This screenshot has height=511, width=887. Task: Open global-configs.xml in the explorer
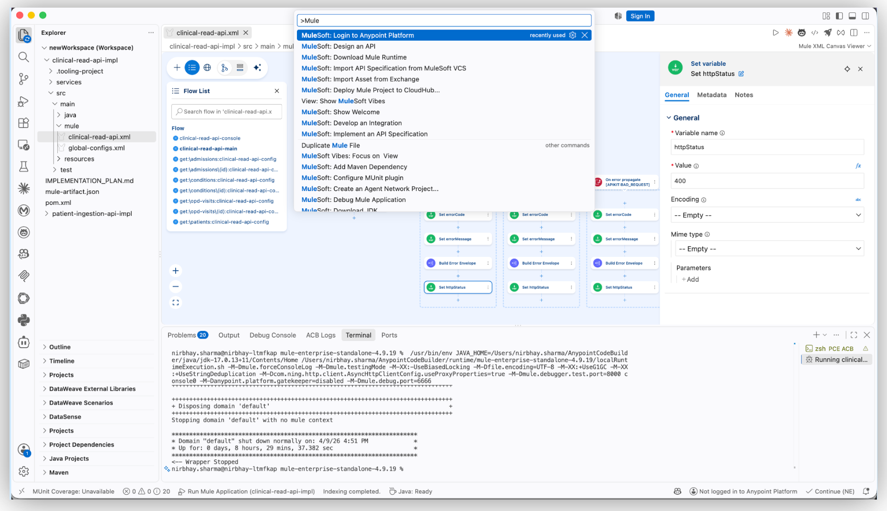(96, 148)
